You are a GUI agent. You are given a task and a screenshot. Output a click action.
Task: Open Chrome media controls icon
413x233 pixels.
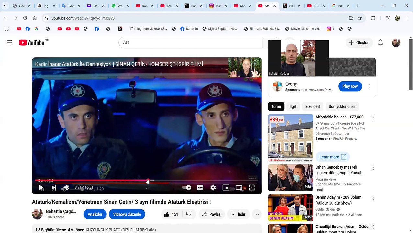point(387,18)
